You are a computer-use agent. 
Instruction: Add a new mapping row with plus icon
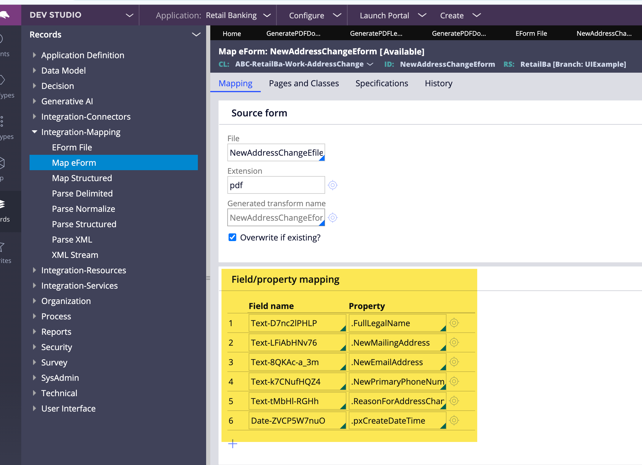pyautogui.click(x=233, y=444)
